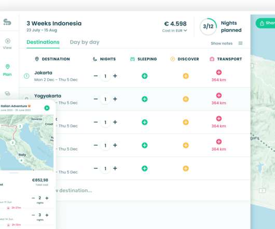Open the car icon sidebar item
Viewport: 275px width, 229px height.
click(7, 93)
